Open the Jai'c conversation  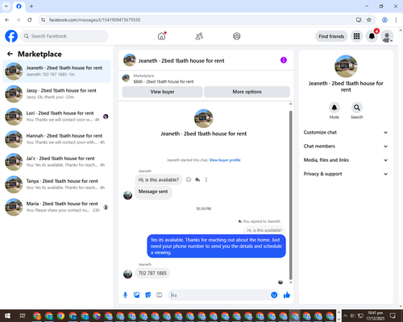click(x=56, y=162)
